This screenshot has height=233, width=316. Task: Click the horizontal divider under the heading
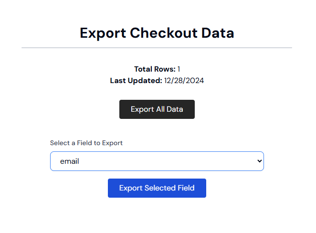tap(157, 48)
